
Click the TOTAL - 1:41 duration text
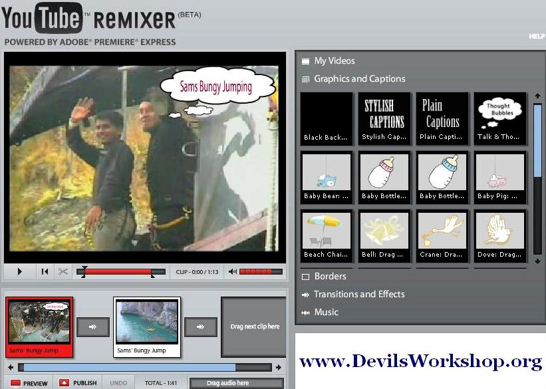(x=161, y=383)
